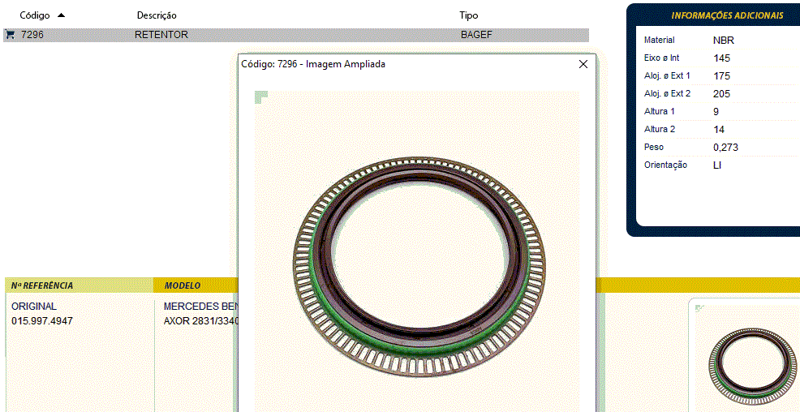Click the Informações Adicionais panel header
The image size is (800, 412).
tap(726, 15)
